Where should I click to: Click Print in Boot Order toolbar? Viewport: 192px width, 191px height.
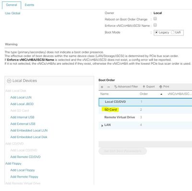(x=164, y=87)
